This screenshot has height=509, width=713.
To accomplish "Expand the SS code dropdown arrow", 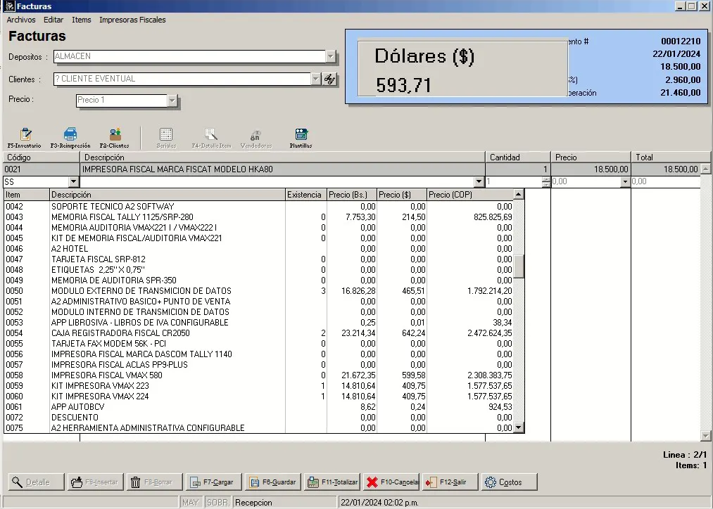I will click(x=74, y=181).
